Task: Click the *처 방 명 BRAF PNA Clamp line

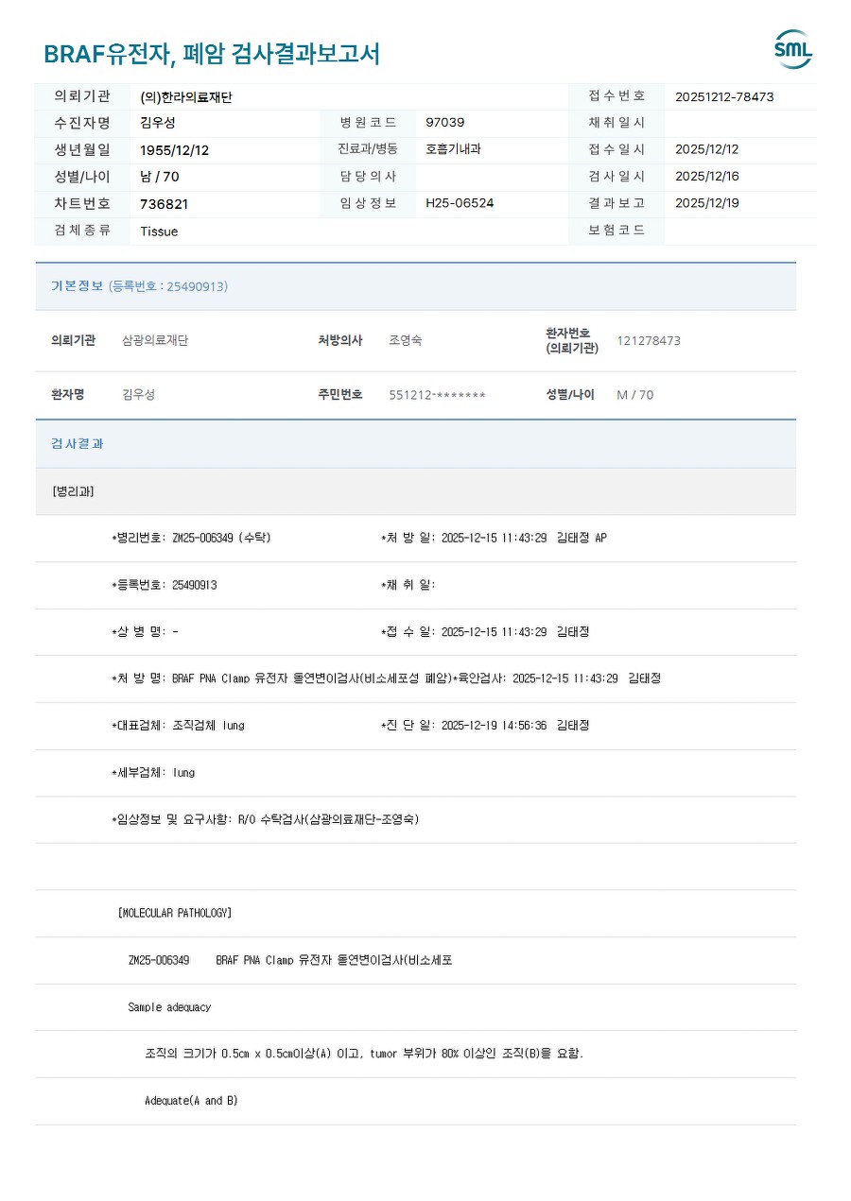Action: (281, 678)
